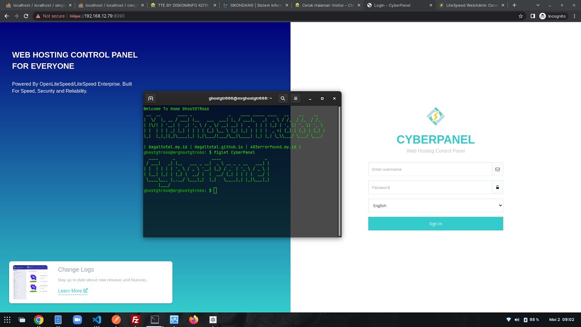Reload the CyberPanel page

pos(26,16)
